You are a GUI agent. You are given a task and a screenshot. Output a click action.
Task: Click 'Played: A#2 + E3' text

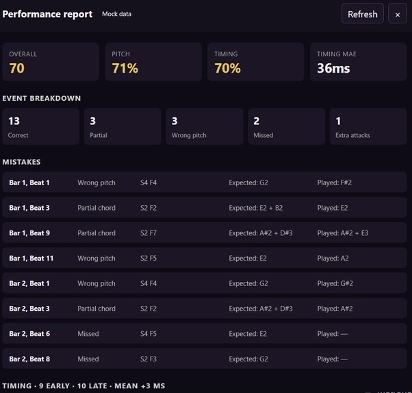coord(343,233)
